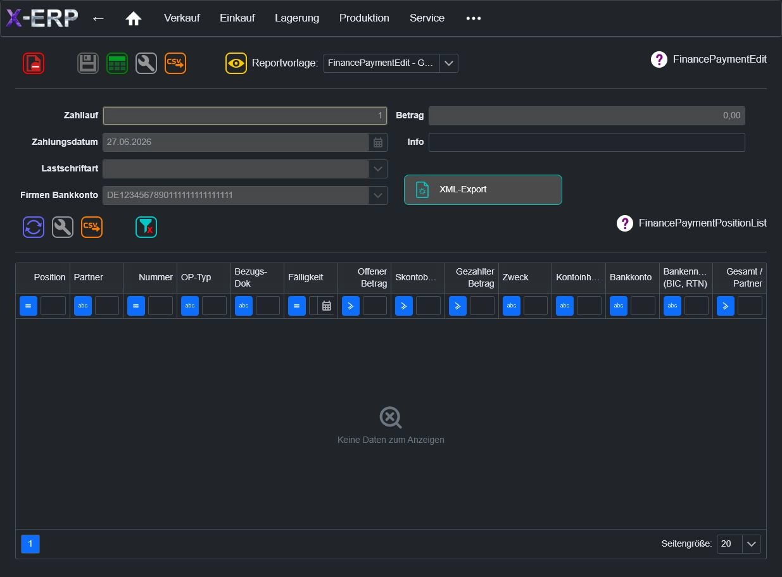Open the Verkauf menu
Image resolution: width=782 pixels, height=577 pixels.
click(x=182, y=18)
